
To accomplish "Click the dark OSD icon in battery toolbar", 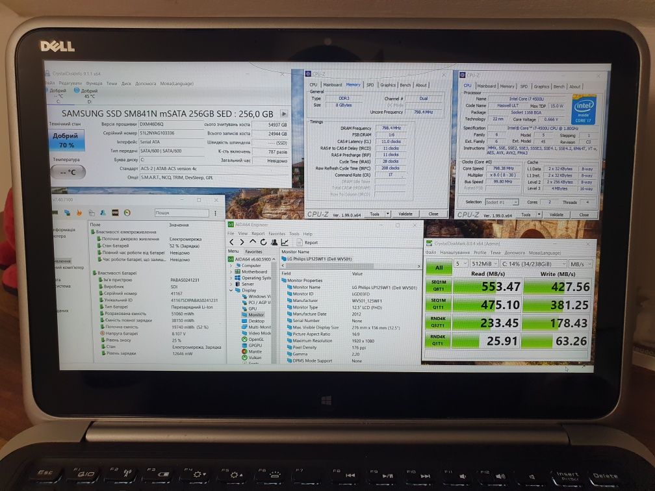I will [115, 213].
